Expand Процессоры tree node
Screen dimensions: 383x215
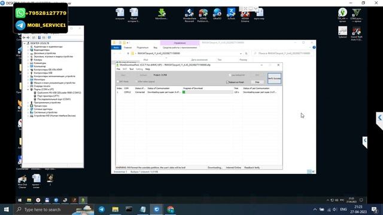click(x=28, y=106)
